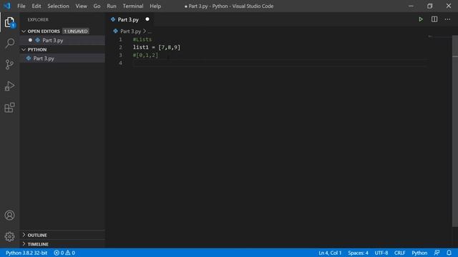
Task: Select the Part 3.py editor tab
Action: point(128,19)
